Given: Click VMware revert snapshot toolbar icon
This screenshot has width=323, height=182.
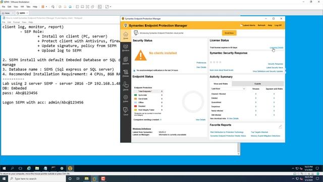Looking at the screenshot, I should (x=65, y=7).
